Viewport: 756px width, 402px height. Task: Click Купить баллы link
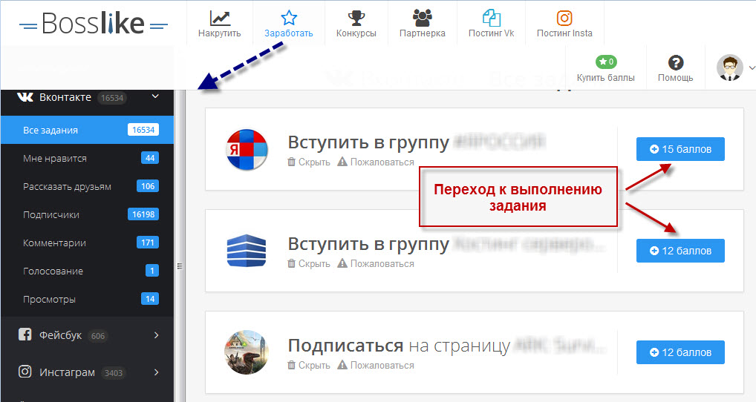pos(605,78)
